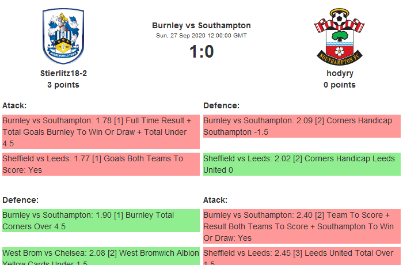Select the Burnley Total Corners Over 4.5 bet
Screen dimensions: 403x265
click(100, 221)
